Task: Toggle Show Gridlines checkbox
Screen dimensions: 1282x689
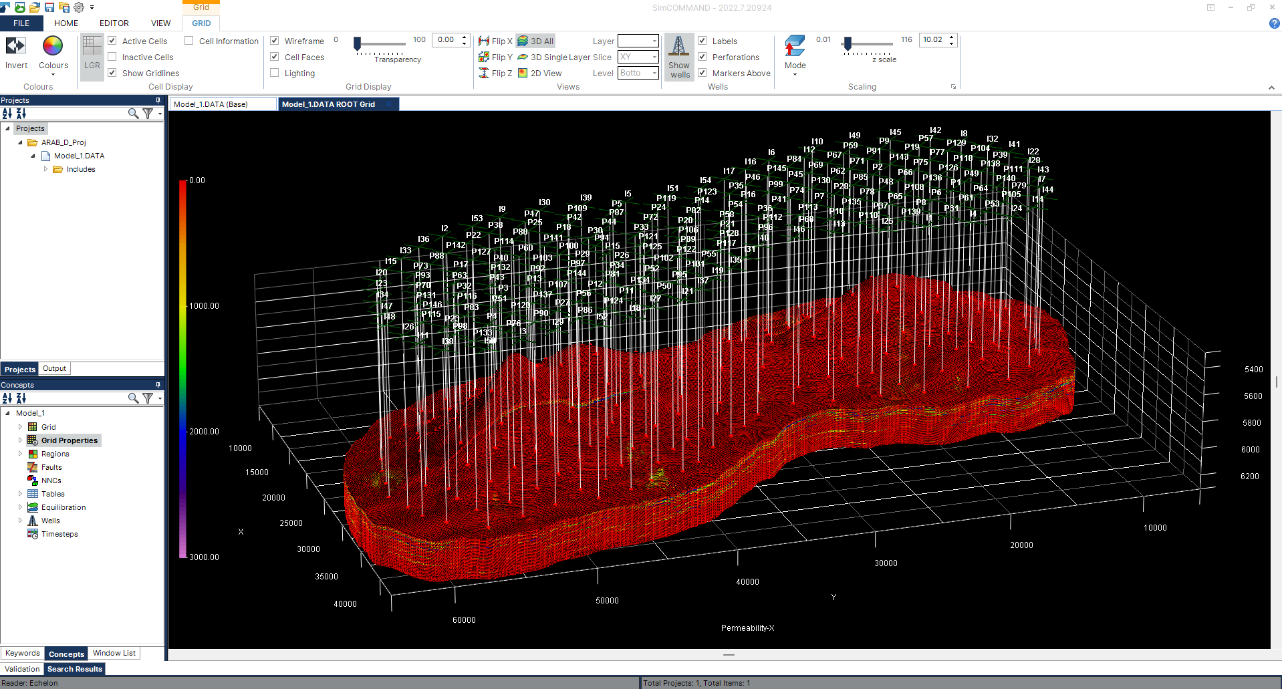Action: [112, 73]
